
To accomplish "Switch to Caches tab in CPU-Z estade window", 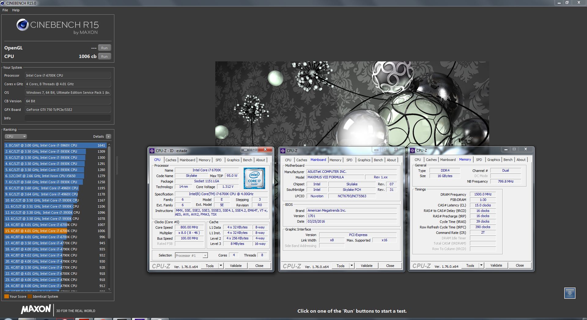I will tap(171, 160).
